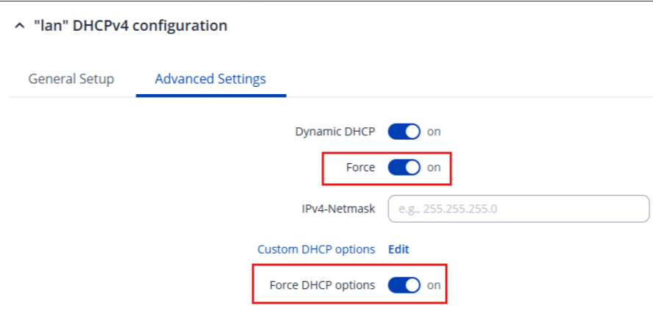
Task: Click the IPv4-Netmask label text
Action: click(333, 209)
